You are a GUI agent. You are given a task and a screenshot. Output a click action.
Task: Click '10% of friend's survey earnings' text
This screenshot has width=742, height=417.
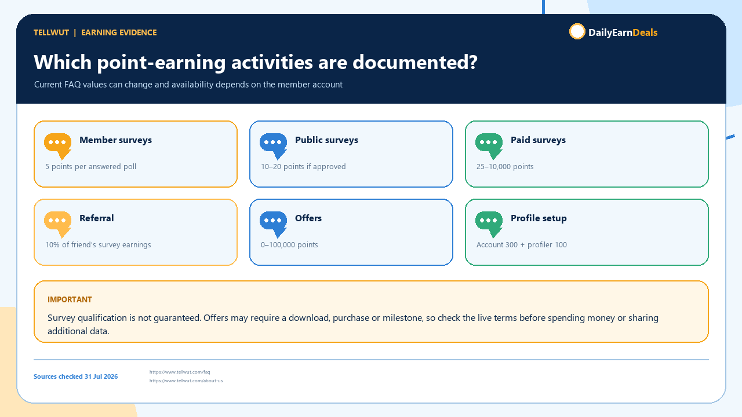[x=99, y=245]
